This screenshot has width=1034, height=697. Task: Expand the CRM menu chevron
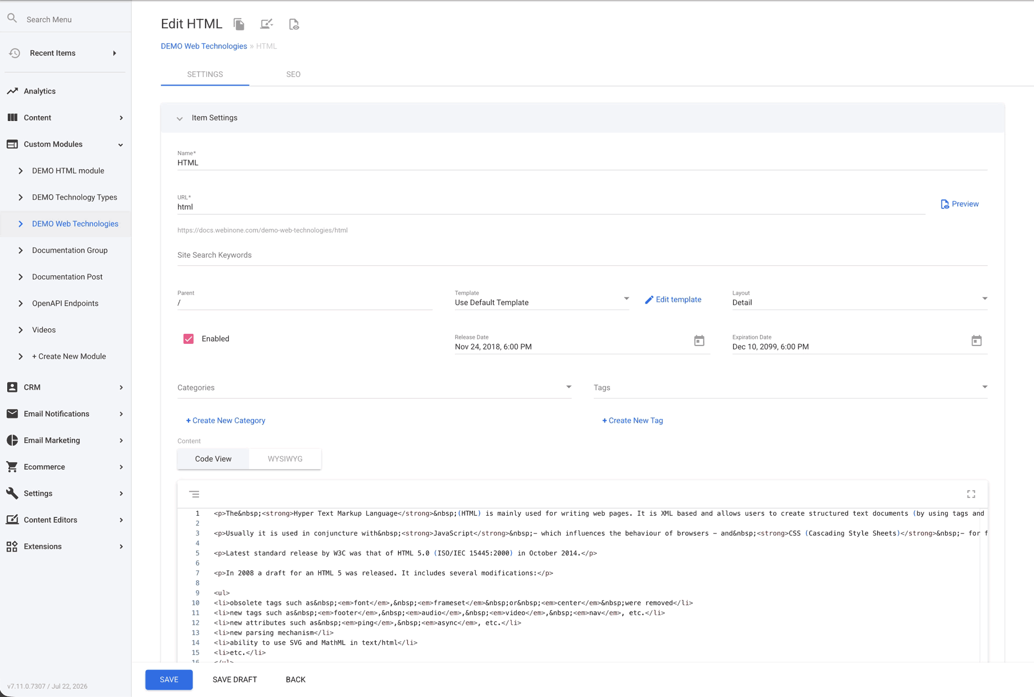(121, 387)
